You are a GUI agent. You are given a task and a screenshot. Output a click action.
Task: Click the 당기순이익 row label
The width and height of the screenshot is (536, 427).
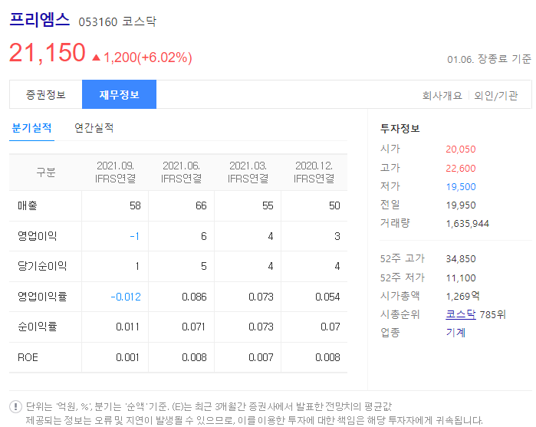42,266
